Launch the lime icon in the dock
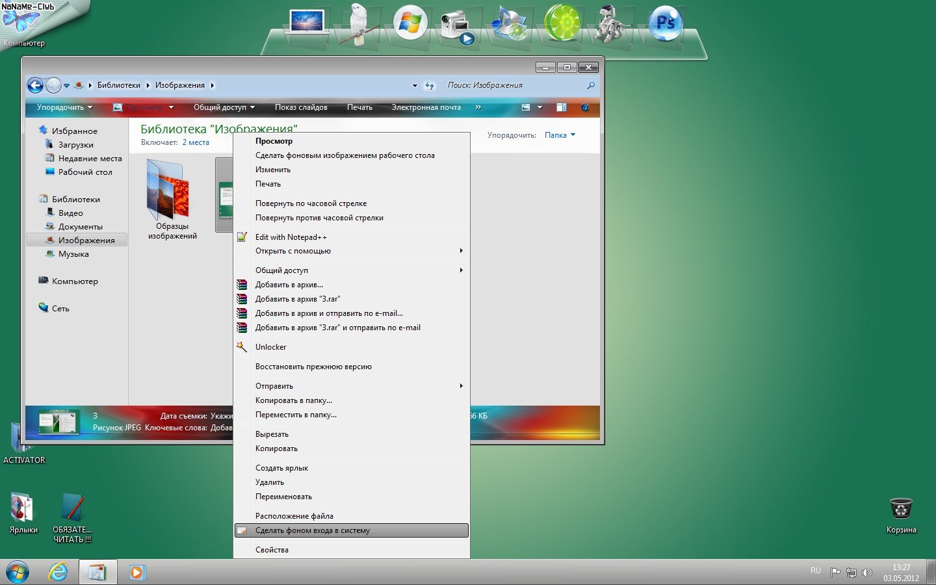Viewport: 936px width, 585px height. pos(562,23)
